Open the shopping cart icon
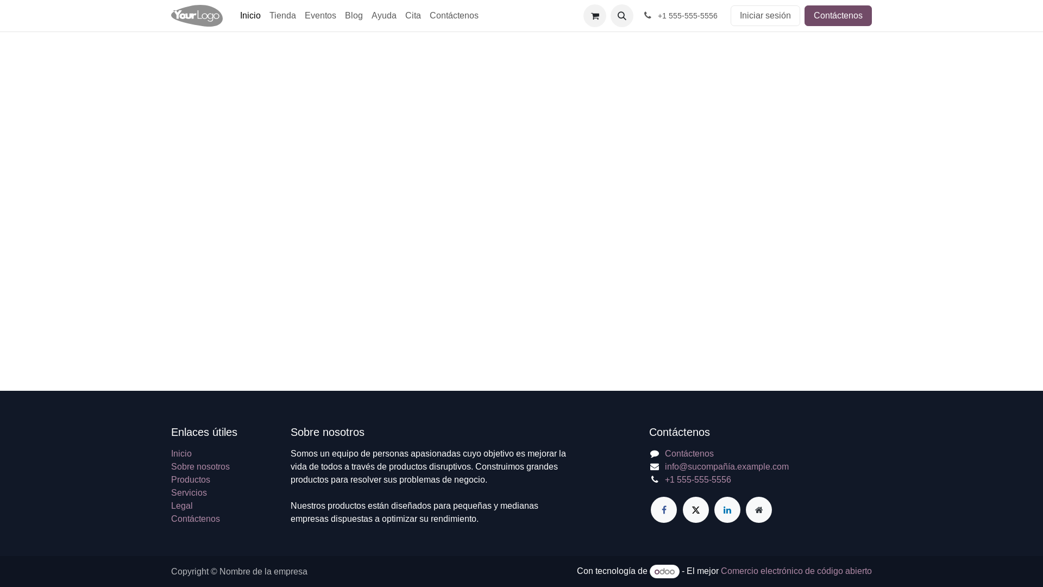 click(x=595, y=16)
